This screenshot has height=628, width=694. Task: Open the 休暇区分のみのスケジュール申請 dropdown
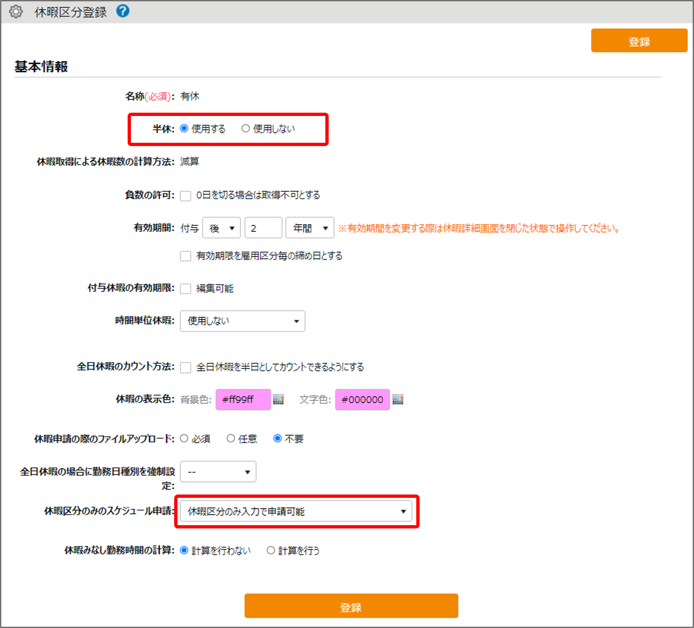(x=296, y=510)
